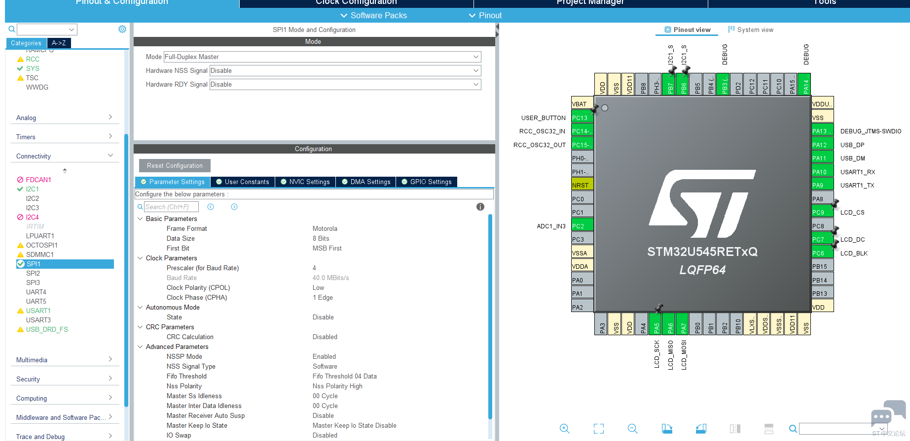Click the zoom in icon below the chip

click(565, 429)
